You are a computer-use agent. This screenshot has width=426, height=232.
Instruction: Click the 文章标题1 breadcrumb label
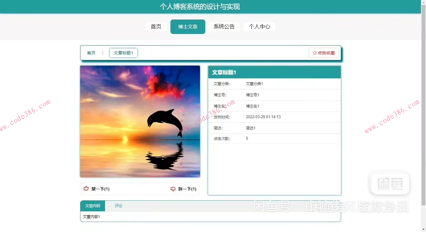point(123,53)
